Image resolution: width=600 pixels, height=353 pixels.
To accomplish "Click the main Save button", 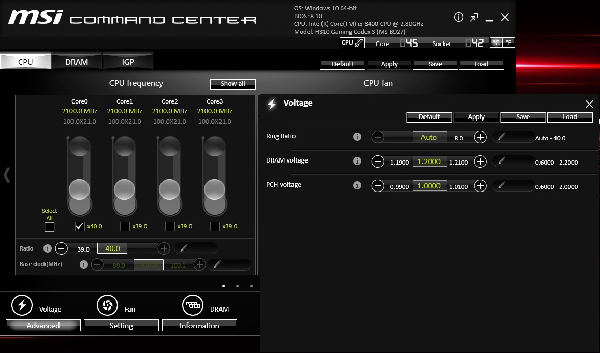I will tap(435, 64).
